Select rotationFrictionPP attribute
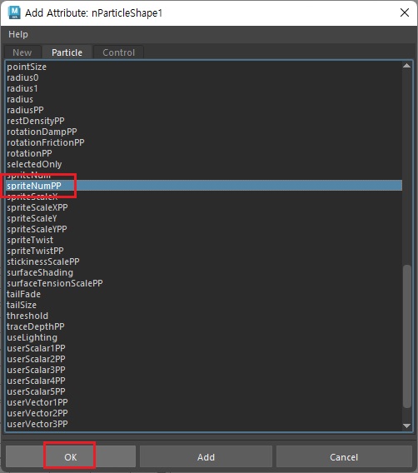Screen dimensions: 418x473 coord(204,142)
